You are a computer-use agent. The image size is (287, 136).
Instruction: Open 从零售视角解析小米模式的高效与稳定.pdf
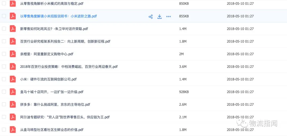click(52, 3)
